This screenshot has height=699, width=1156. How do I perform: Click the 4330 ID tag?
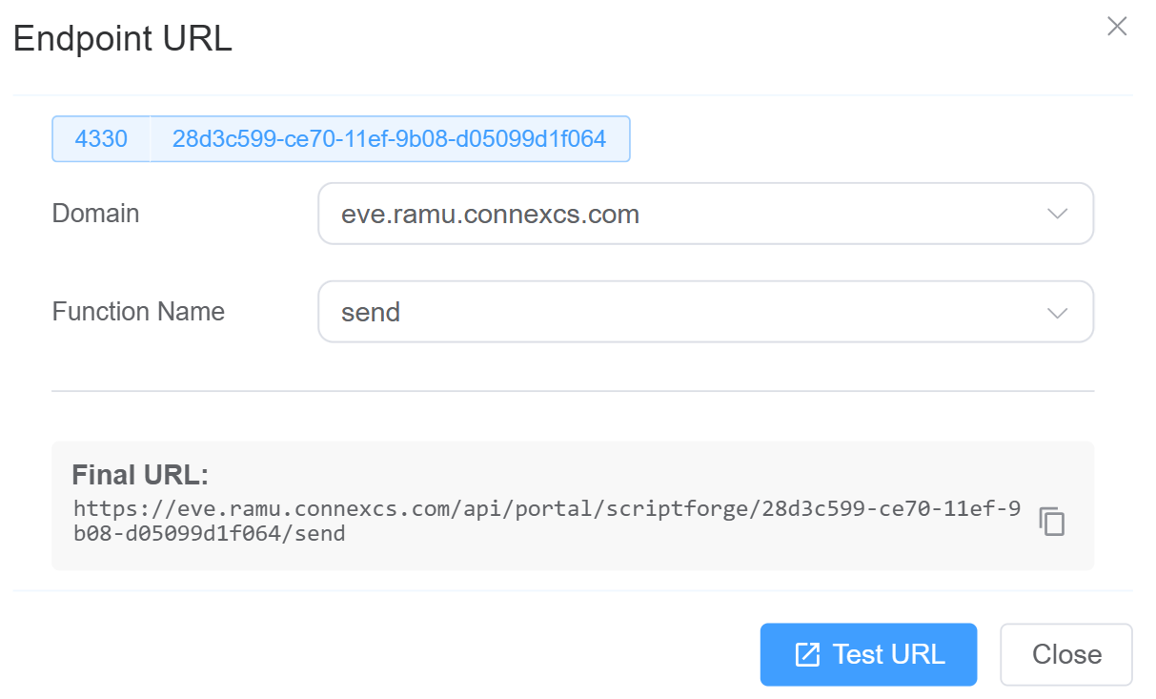coord(101,139)
